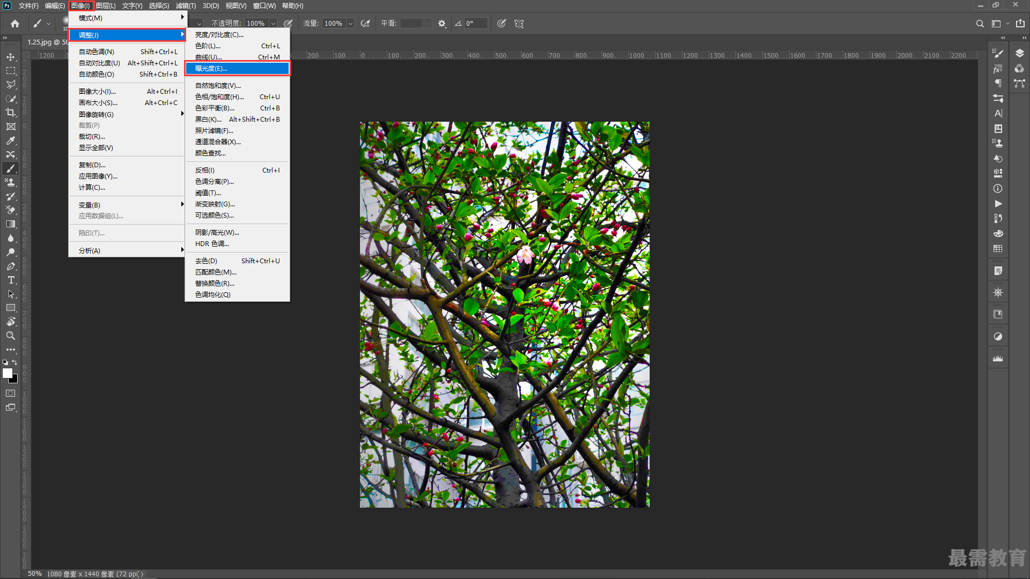Choose 阴影/高光(W) menu item
Viewport: 1030px width, 579px height.
237,232
